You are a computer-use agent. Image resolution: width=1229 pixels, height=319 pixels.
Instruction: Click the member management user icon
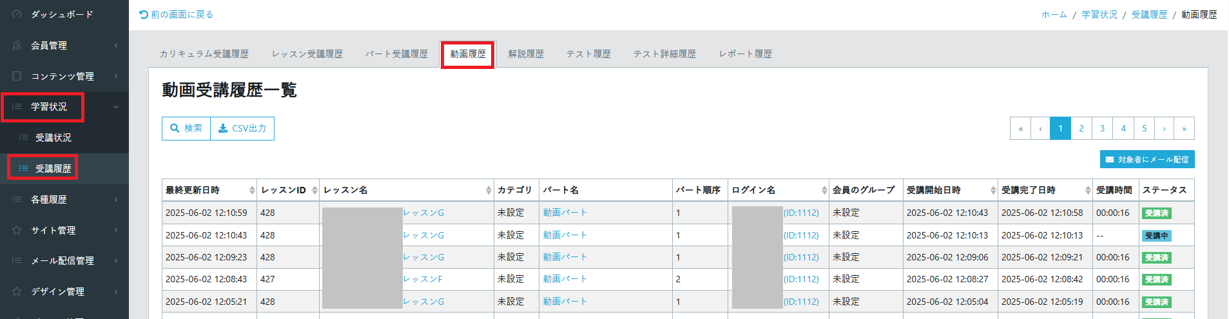17,45
